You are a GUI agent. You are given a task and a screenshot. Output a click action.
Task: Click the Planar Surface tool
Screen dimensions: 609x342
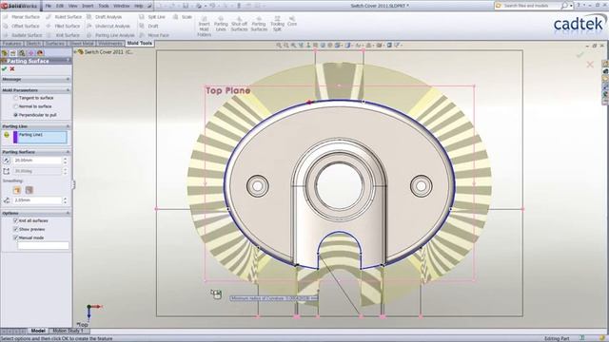(21, 17)
